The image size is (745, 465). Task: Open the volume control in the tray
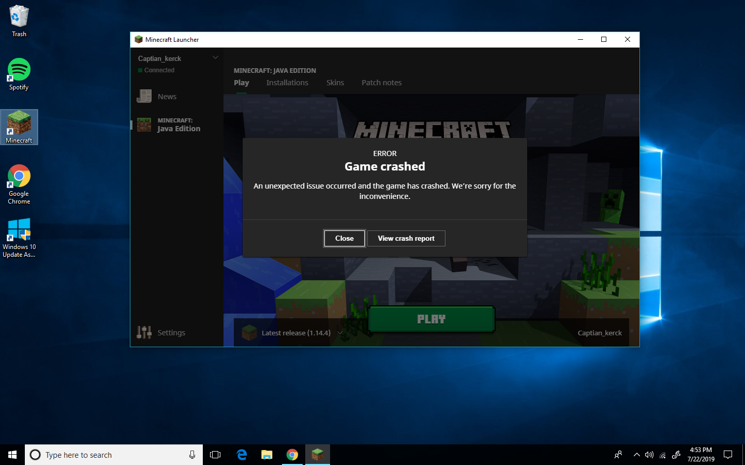(x=649, y=455)
